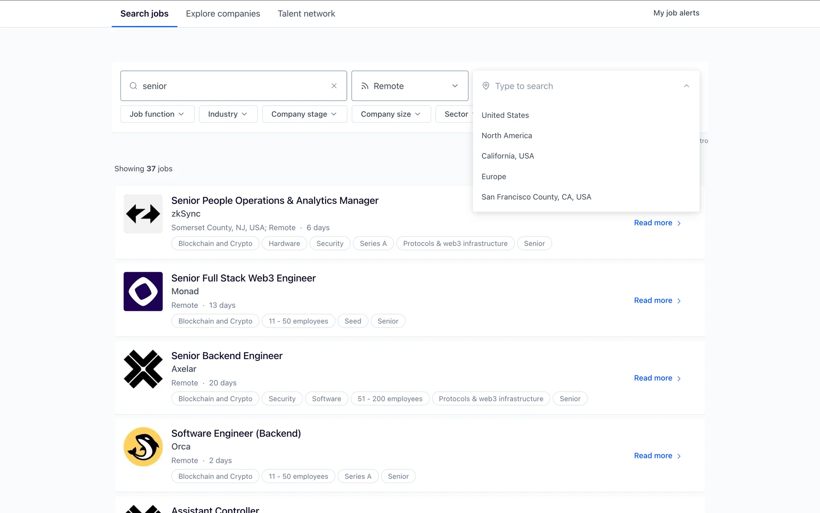
Task: Collapse location dropdown using chevron-up icon
Action: point(686,86)
